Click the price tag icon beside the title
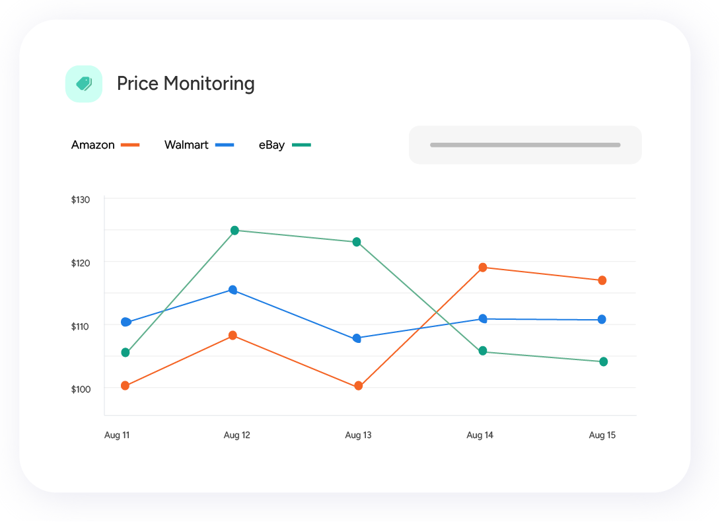 [x=84, y=84]
